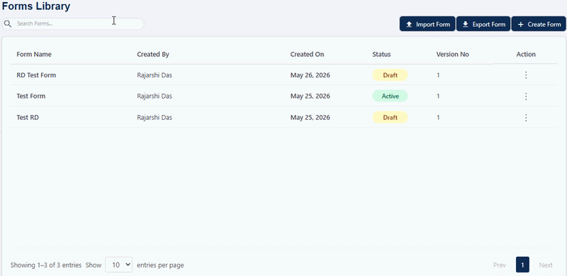
Task: Click the Prev pagination link
Action: pos(500,265)
